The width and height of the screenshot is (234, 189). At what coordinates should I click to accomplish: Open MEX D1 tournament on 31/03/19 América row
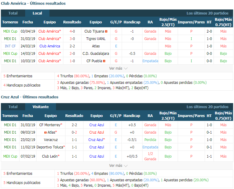tap(10, 39)
